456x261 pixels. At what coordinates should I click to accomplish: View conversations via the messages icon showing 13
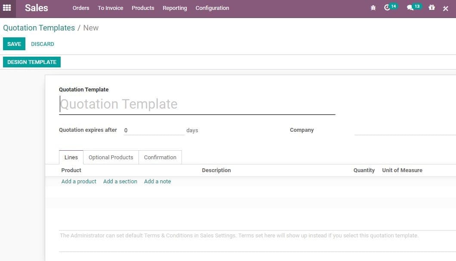[411, 7]
